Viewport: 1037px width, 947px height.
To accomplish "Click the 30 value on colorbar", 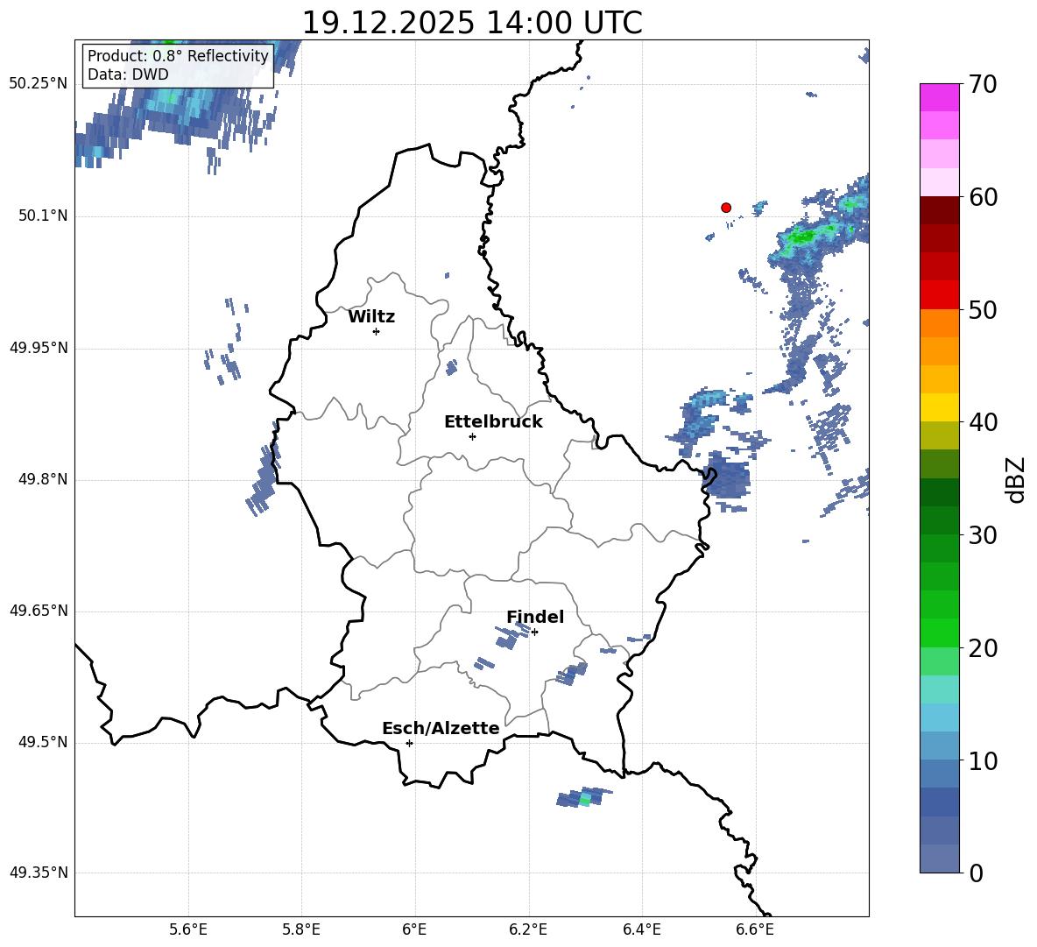I will [983, 534].
